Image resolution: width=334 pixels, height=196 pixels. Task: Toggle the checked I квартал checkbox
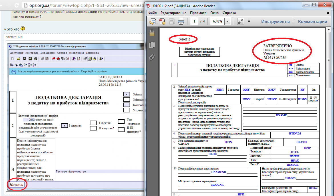pos(65,126)
